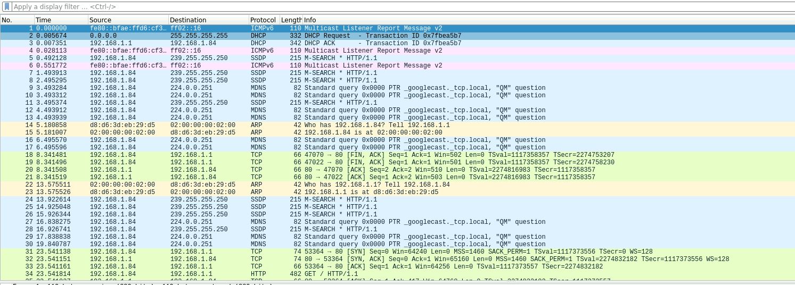This screenshot has width=795, height=285.
Task: Select ARP packet 14 "Who has 192.168.1.84?"
Action: 397,125
